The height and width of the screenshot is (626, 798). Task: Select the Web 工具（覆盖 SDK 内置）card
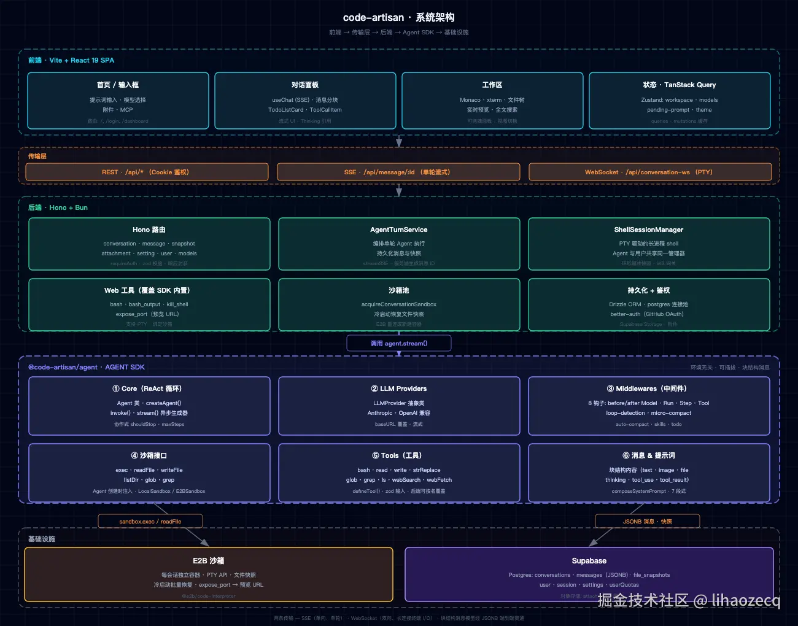[149, 304]
